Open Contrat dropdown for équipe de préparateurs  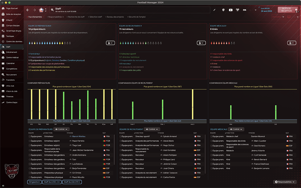tap(61, 129)
